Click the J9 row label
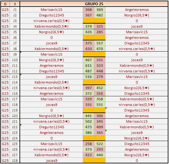Viewport: 169px width, 164px height. [15, 54]
